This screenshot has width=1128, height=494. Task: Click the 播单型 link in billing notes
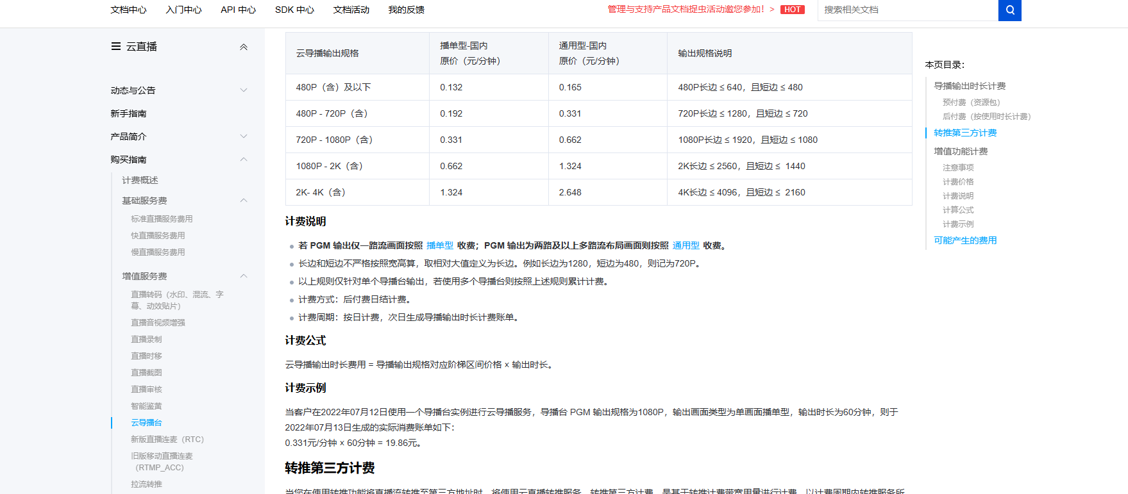[x=440, y=245]
